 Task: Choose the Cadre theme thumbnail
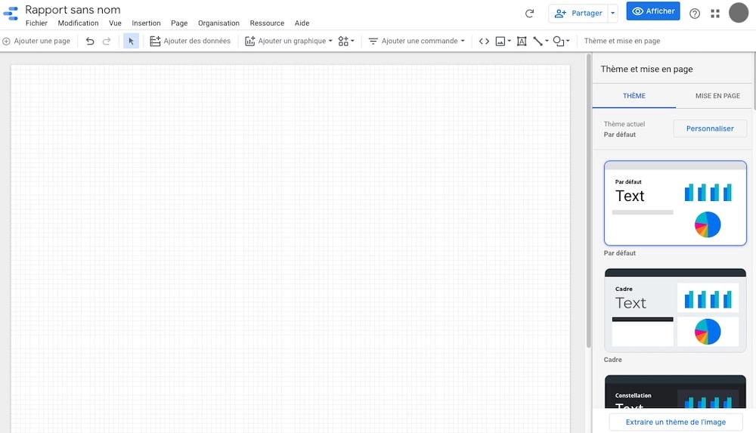675,310
